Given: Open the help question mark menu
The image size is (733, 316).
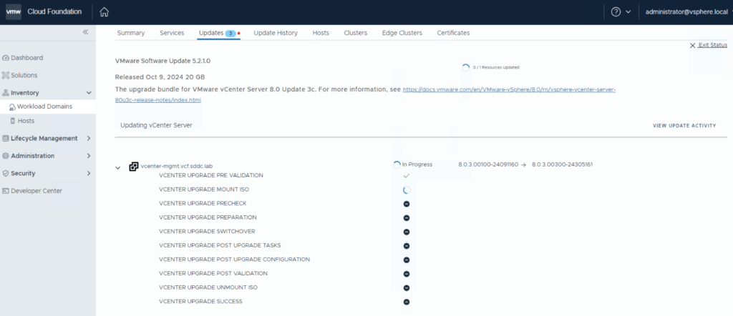Looking at the screenshot, I should [616, 12].
